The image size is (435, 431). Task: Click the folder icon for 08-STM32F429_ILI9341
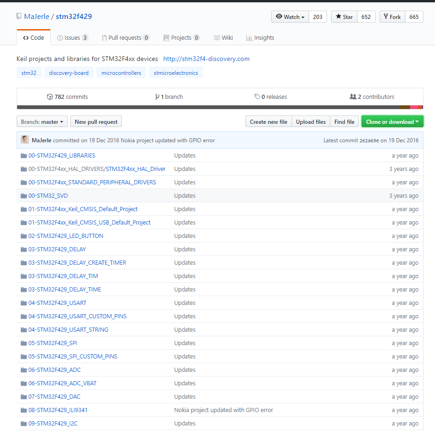(x=24, y=410)
